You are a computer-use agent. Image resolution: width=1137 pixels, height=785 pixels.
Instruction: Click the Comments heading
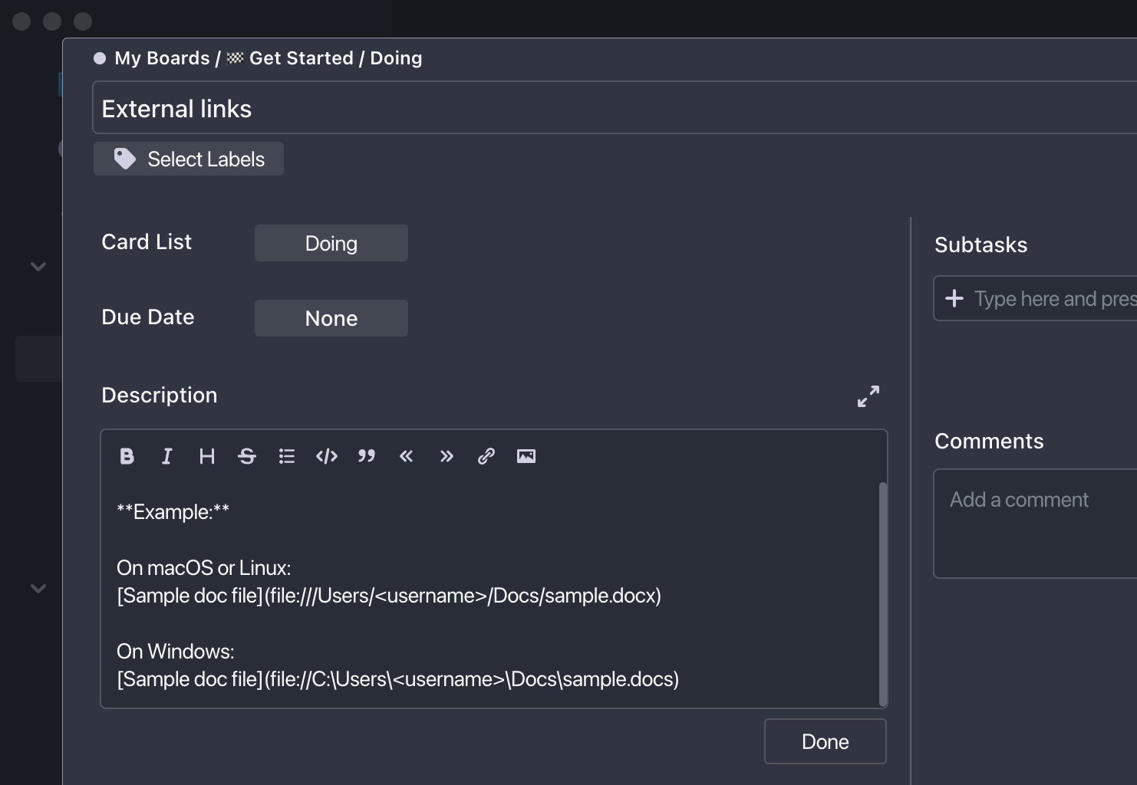click(989, 441)
